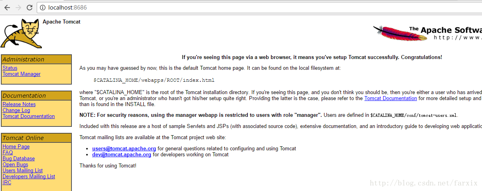Image resolution: width=482 pixels, height=191 pixels.
Task: Click the dev@tomcat.apache.org email link
Action: coord(122,155)
